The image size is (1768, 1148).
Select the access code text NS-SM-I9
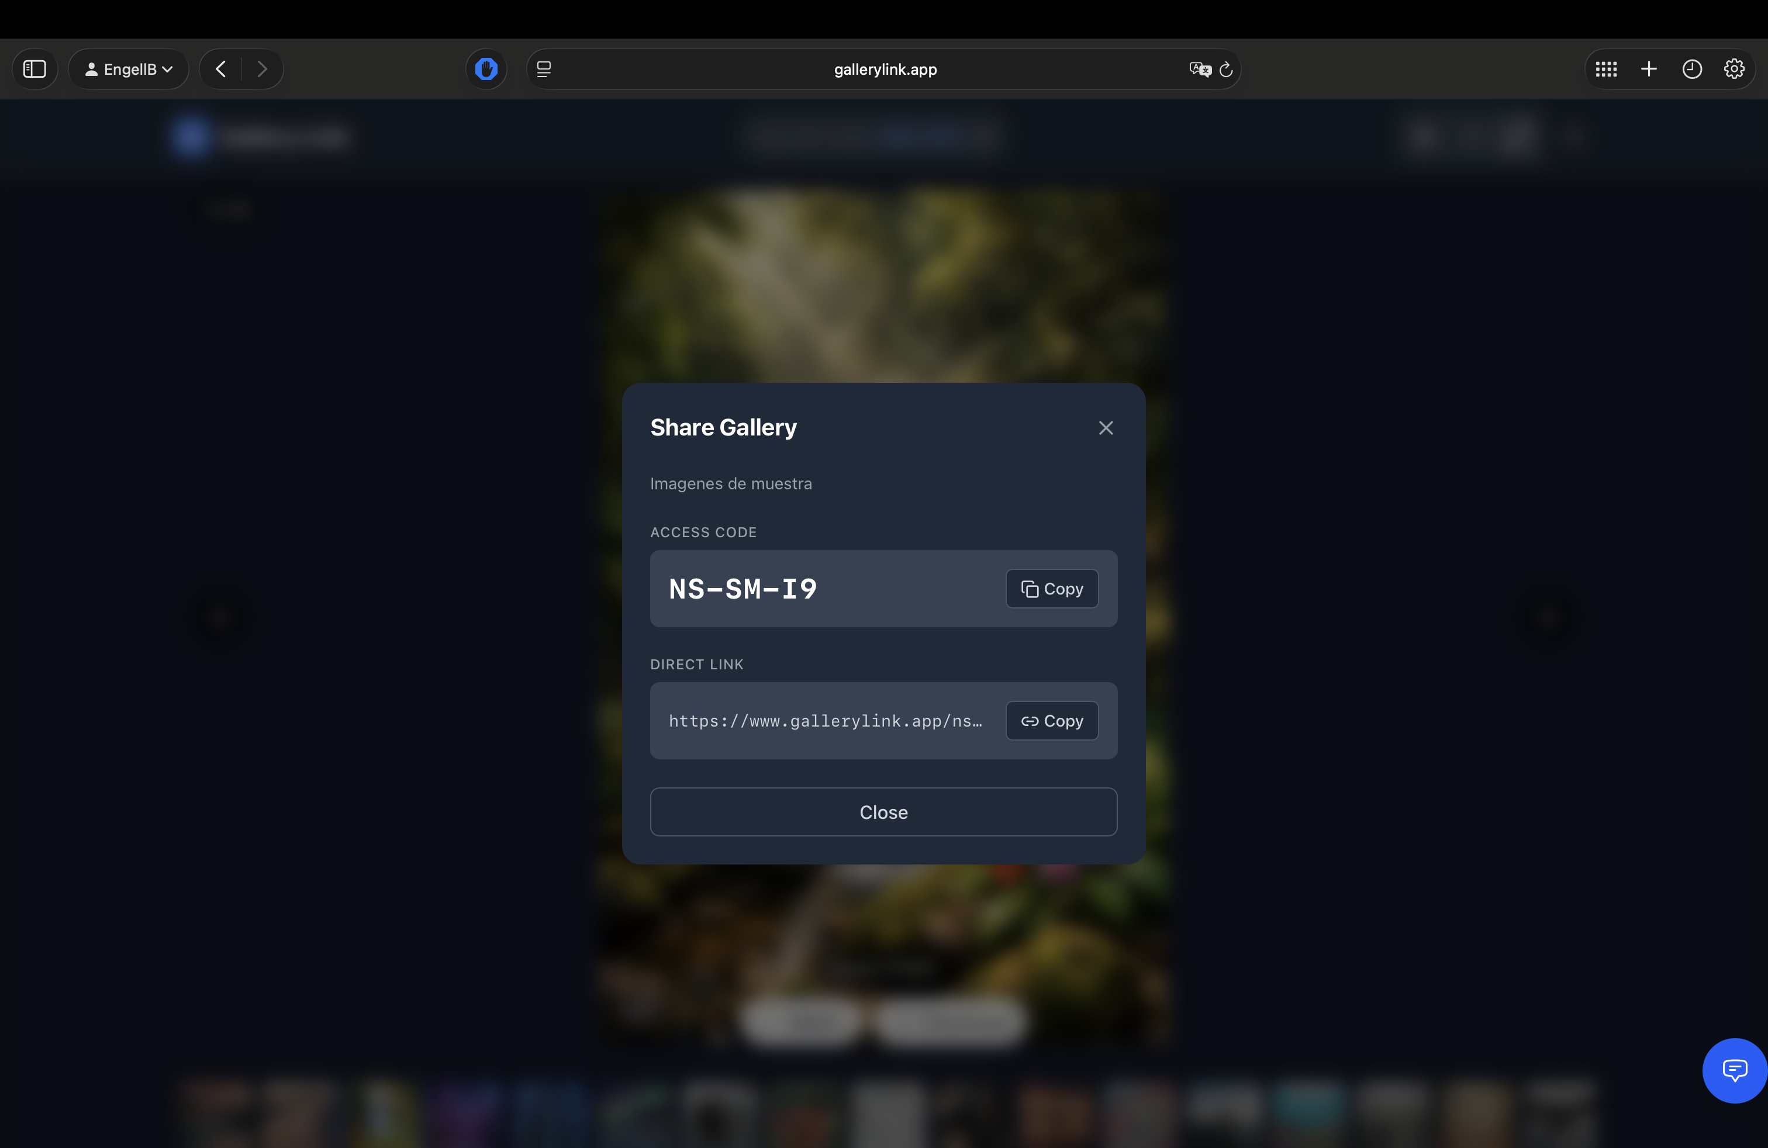click(x=742, y=589)
